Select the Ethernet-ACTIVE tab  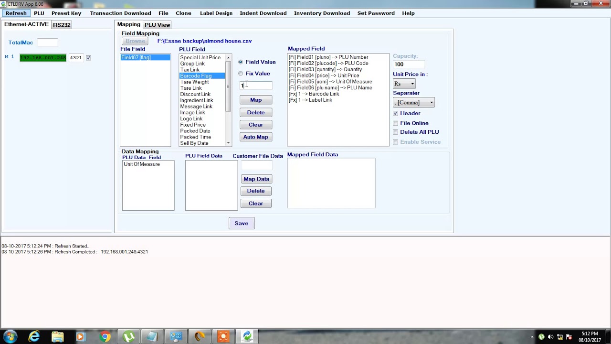pos(26,24)
